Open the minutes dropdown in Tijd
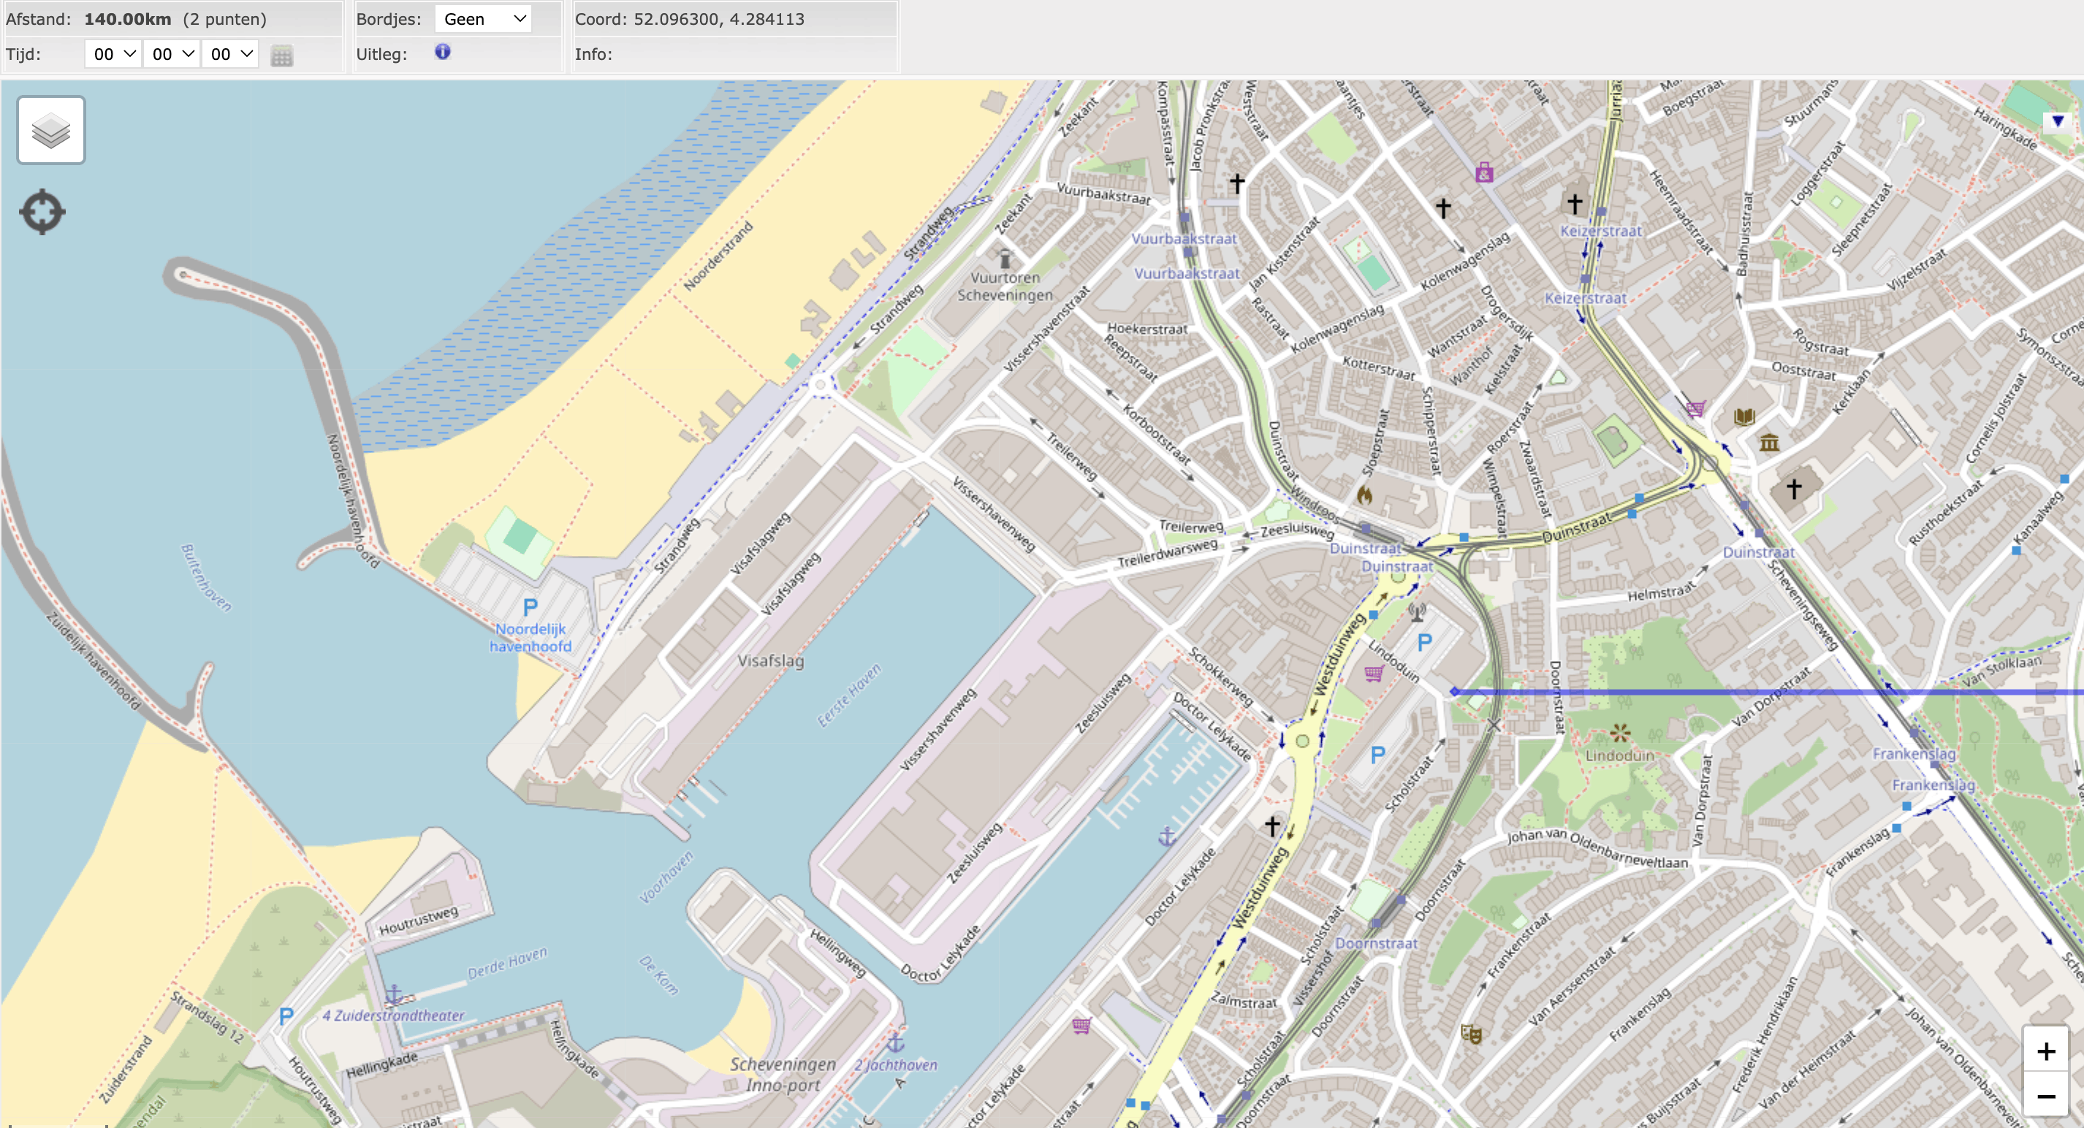2084x1128 pixels. point(172,54)
